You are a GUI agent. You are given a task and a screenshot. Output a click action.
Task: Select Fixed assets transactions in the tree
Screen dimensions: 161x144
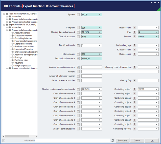[x=26, y=41]
